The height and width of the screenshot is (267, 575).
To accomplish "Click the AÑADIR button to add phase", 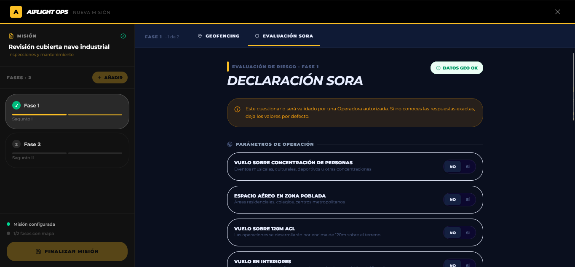I will [110, 77].
